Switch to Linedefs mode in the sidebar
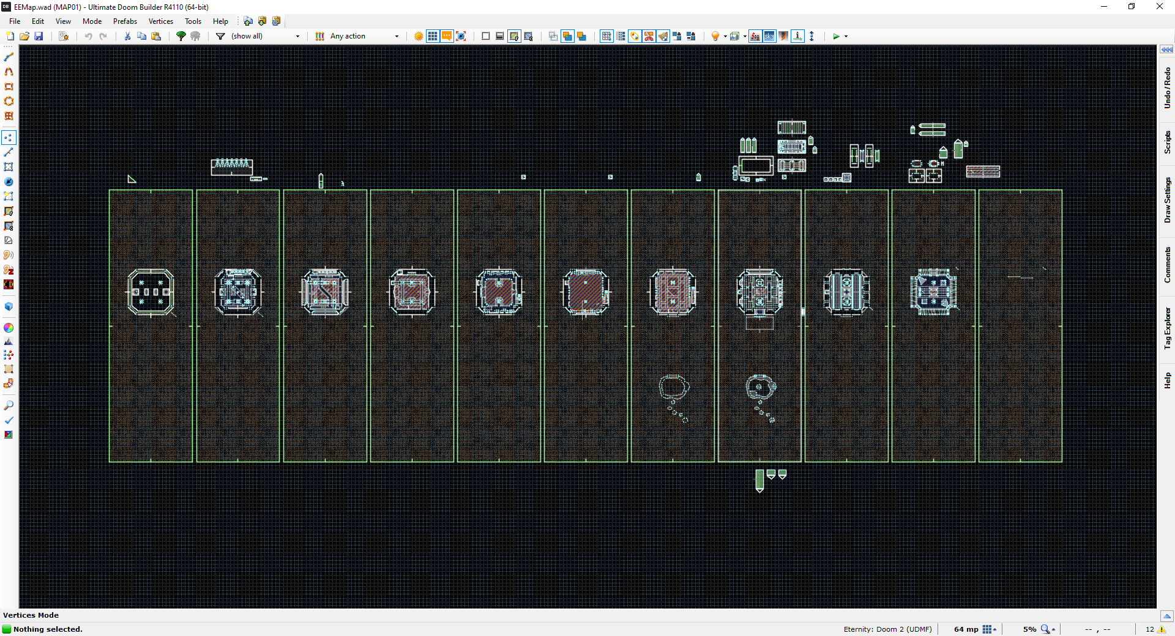1175x636 pixels. (9, 152)
